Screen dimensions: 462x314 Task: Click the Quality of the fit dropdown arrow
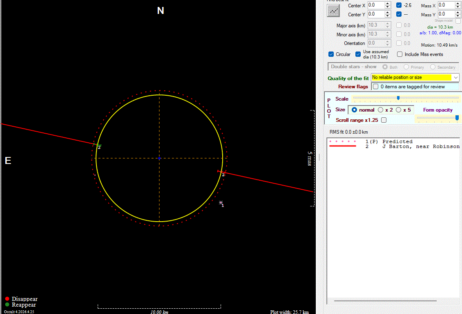[456, 78]
